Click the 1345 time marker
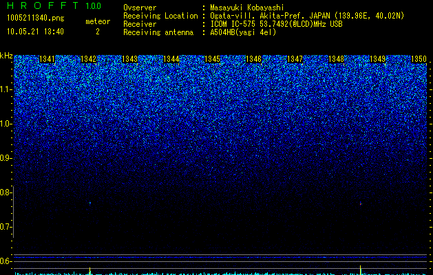 pos(212,59)
